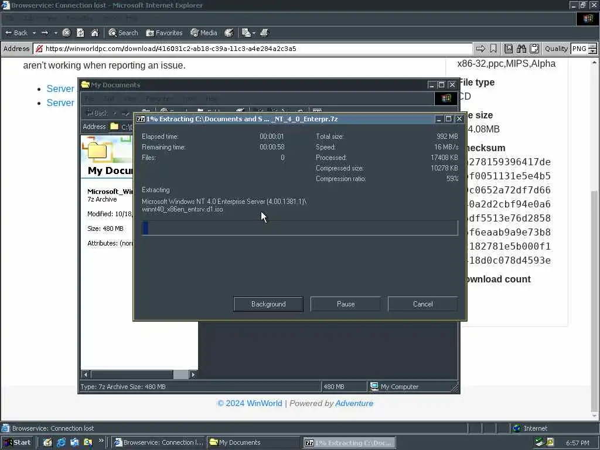
Task: Click the 7z icon in extraction title bar
Action: [x=141, y=119]
